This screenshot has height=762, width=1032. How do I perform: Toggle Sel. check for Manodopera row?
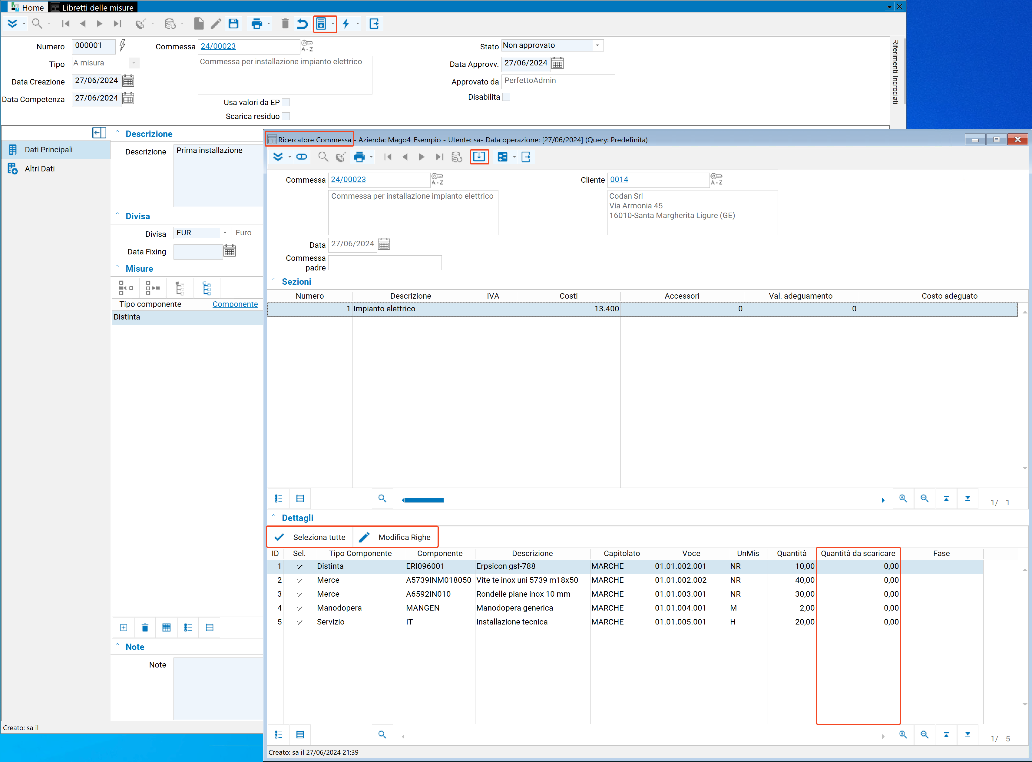coord(300,608)
